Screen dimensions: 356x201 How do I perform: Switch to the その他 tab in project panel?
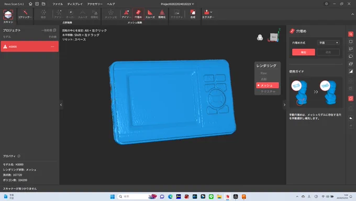[x=52, y=37]
